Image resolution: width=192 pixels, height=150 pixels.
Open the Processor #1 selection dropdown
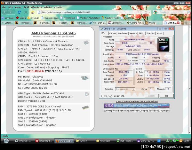click(x=125, y=89)
